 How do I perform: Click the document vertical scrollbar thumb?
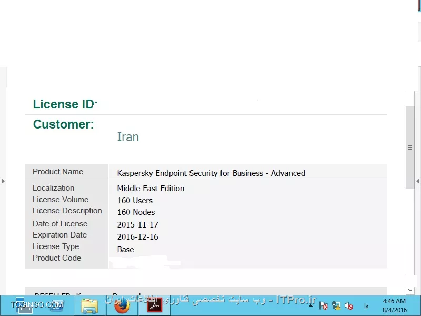(x=410, y=147)
